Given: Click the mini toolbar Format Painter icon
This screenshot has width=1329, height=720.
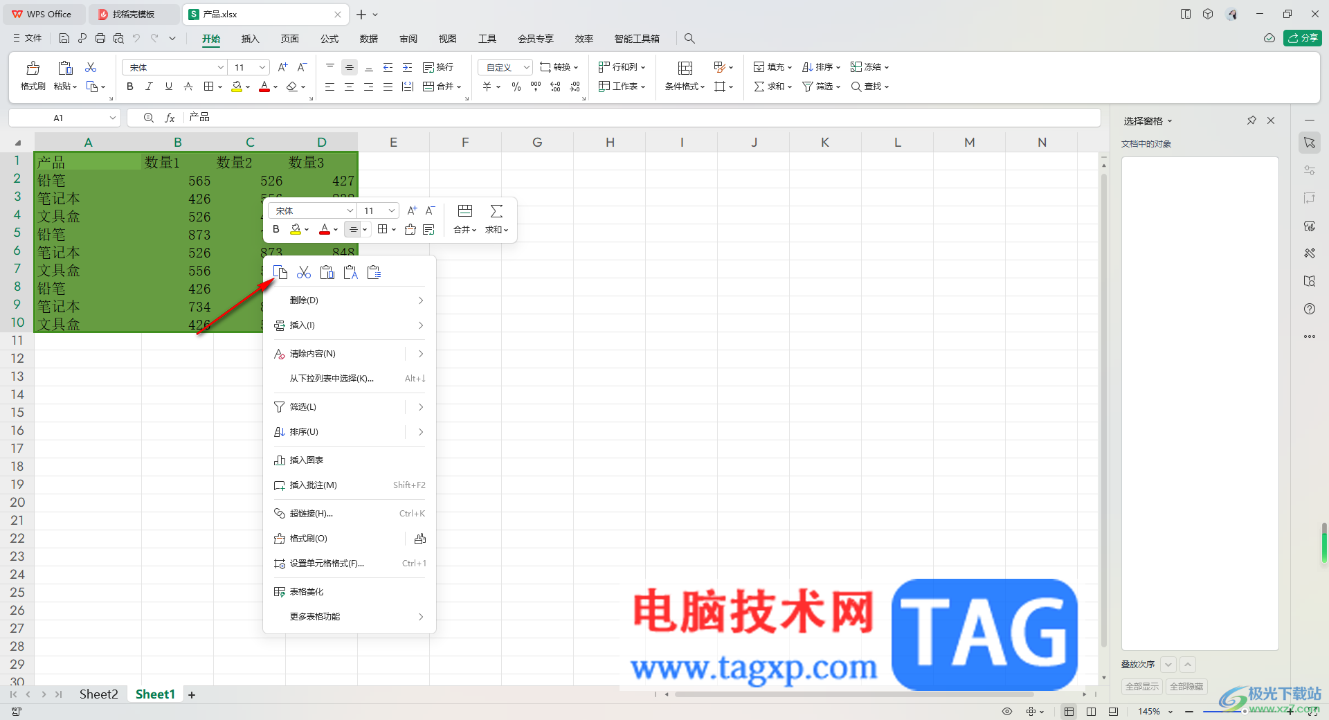Looking at the screenshot, I should 410,229.
